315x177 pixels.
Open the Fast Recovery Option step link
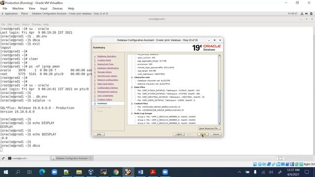point(107,76)
